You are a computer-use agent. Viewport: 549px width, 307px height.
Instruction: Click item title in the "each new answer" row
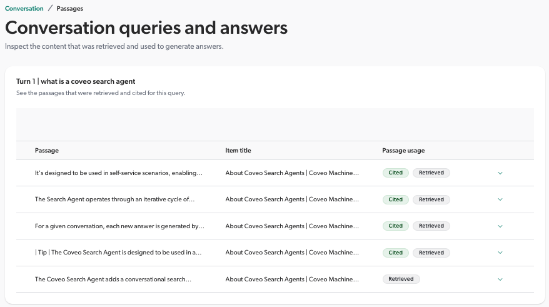[x=292, y=226]
